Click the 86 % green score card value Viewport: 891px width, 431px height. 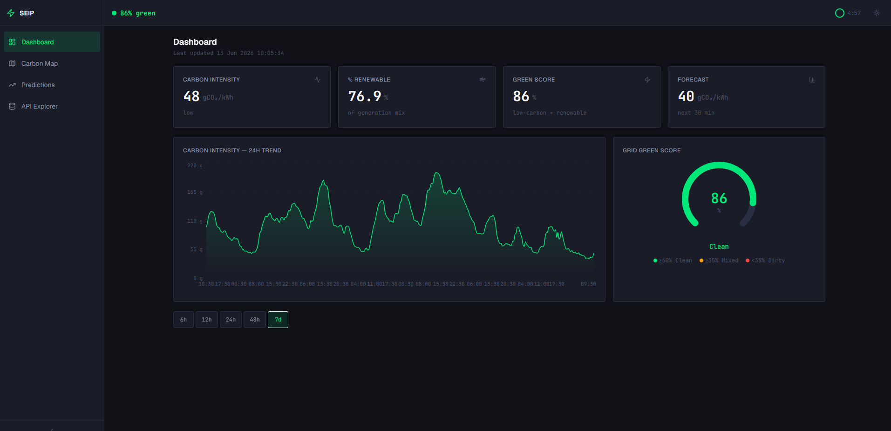click(524, 96)
